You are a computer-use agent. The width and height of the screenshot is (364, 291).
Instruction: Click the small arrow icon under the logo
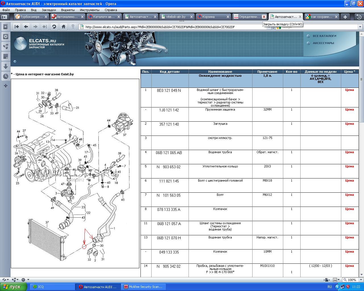(x=15, y=61)
